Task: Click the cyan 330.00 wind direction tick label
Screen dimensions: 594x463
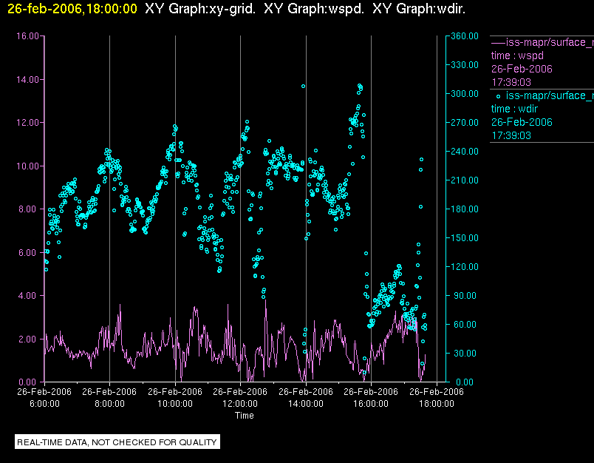Action: point(465,65)
